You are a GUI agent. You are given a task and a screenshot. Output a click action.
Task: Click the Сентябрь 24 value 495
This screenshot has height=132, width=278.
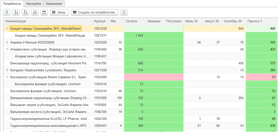pyautogui.click(x=241, y=63)
